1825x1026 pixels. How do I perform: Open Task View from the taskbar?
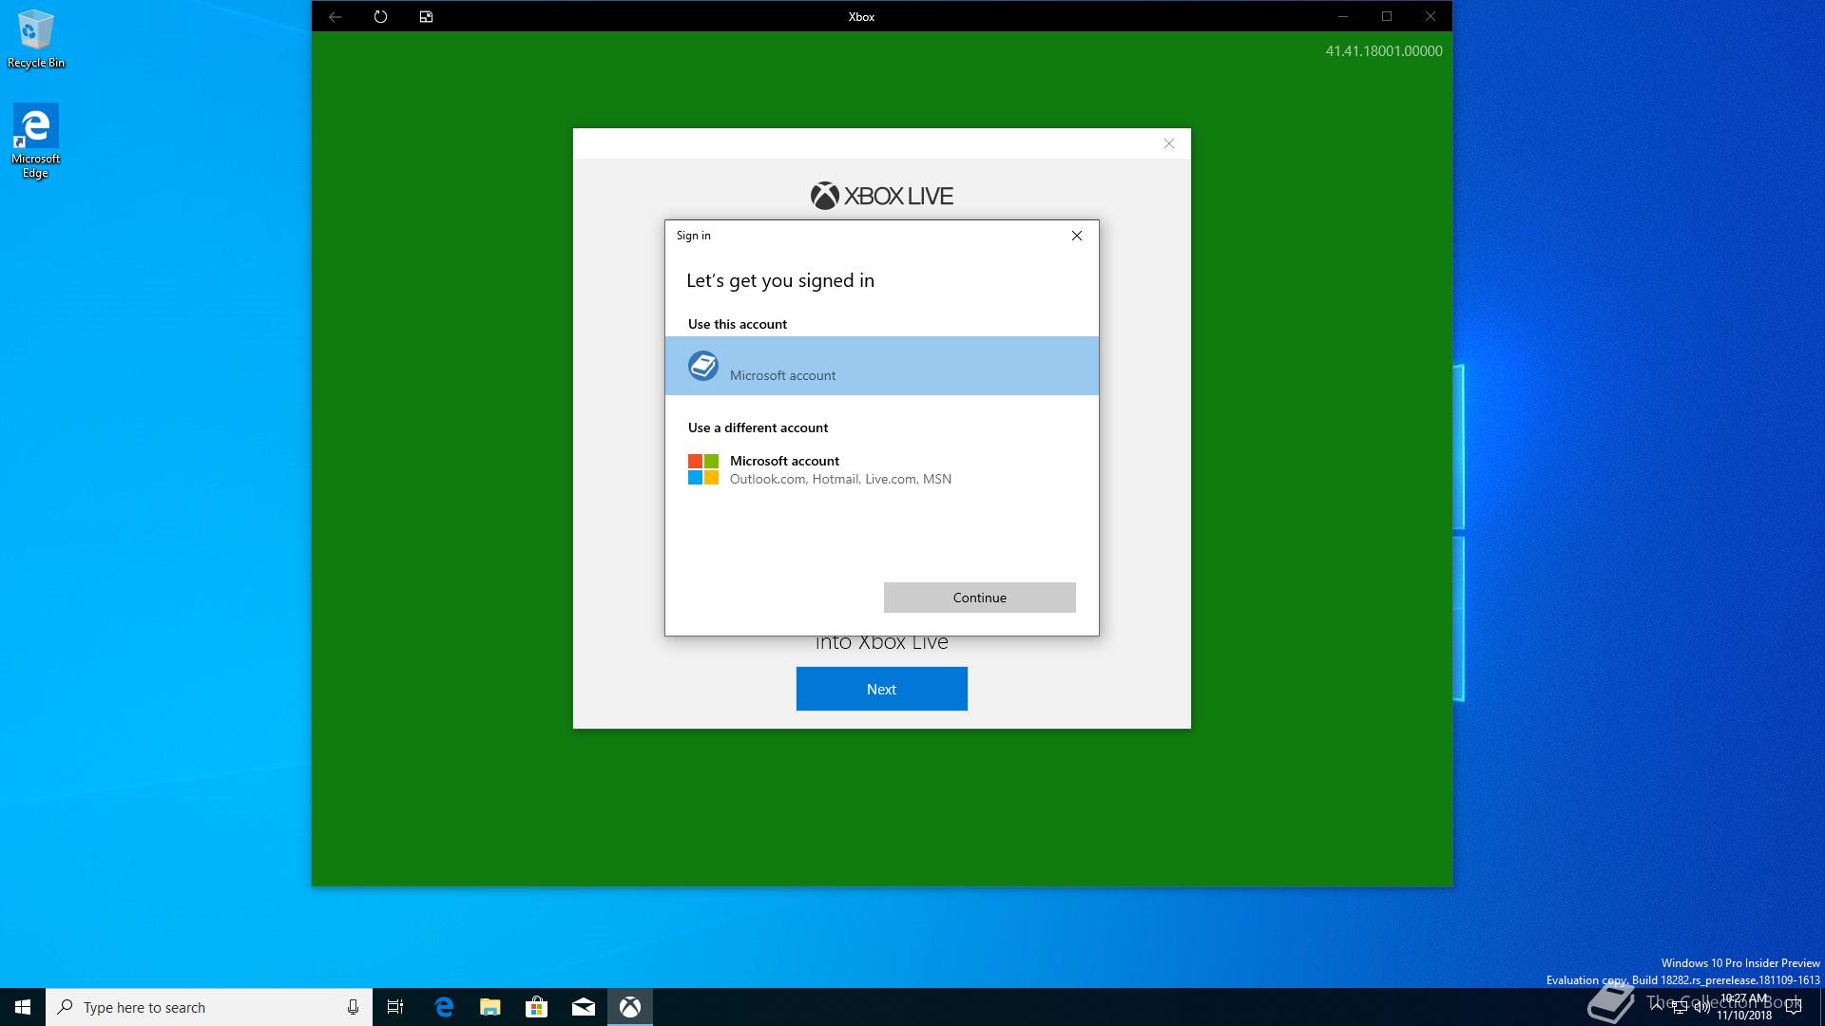click(395, 1007)
